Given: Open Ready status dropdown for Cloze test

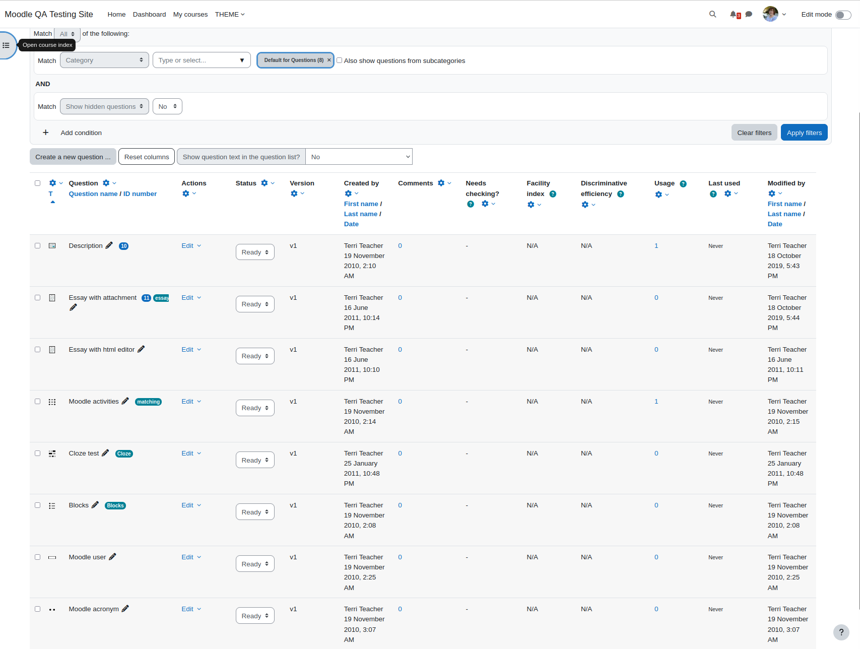Looking at the screenshot, I should (255, 460).
